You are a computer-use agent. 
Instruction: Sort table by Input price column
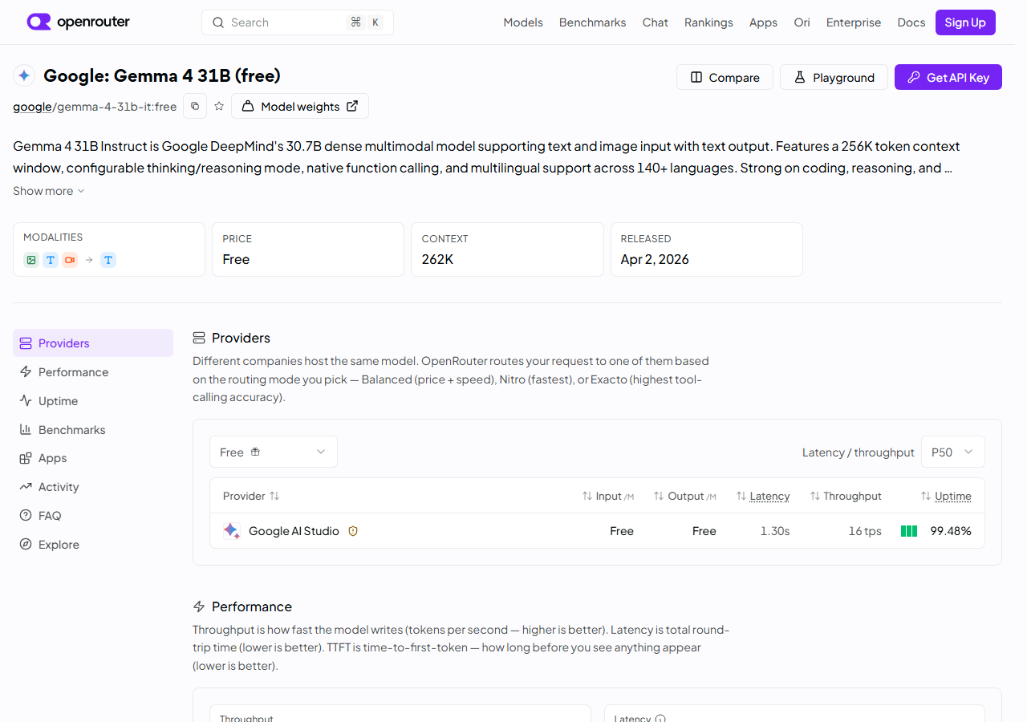[x=608, y=496]
